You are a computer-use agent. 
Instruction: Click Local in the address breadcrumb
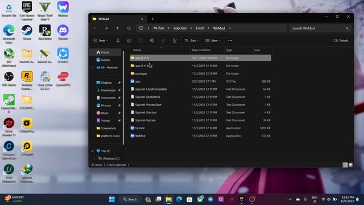[x=200, y=28]
